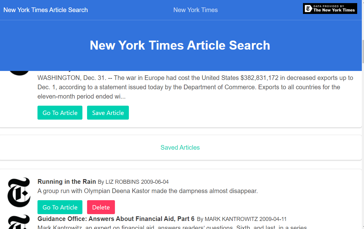
Task: Click the Guidance Office Financial Aid Part 6 title
Action: (116, 219)
